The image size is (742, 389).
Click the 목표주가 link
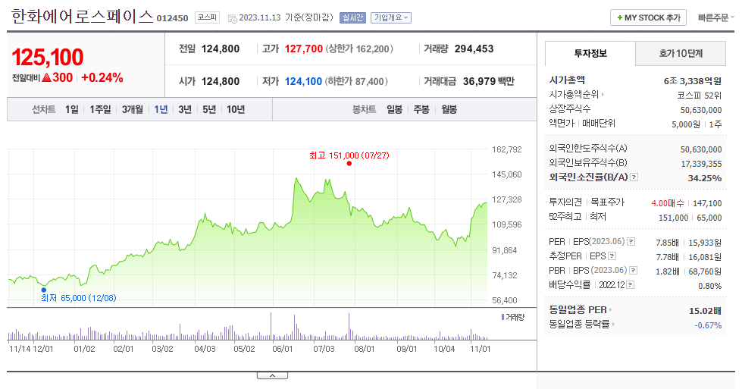[x=608, y=202]
